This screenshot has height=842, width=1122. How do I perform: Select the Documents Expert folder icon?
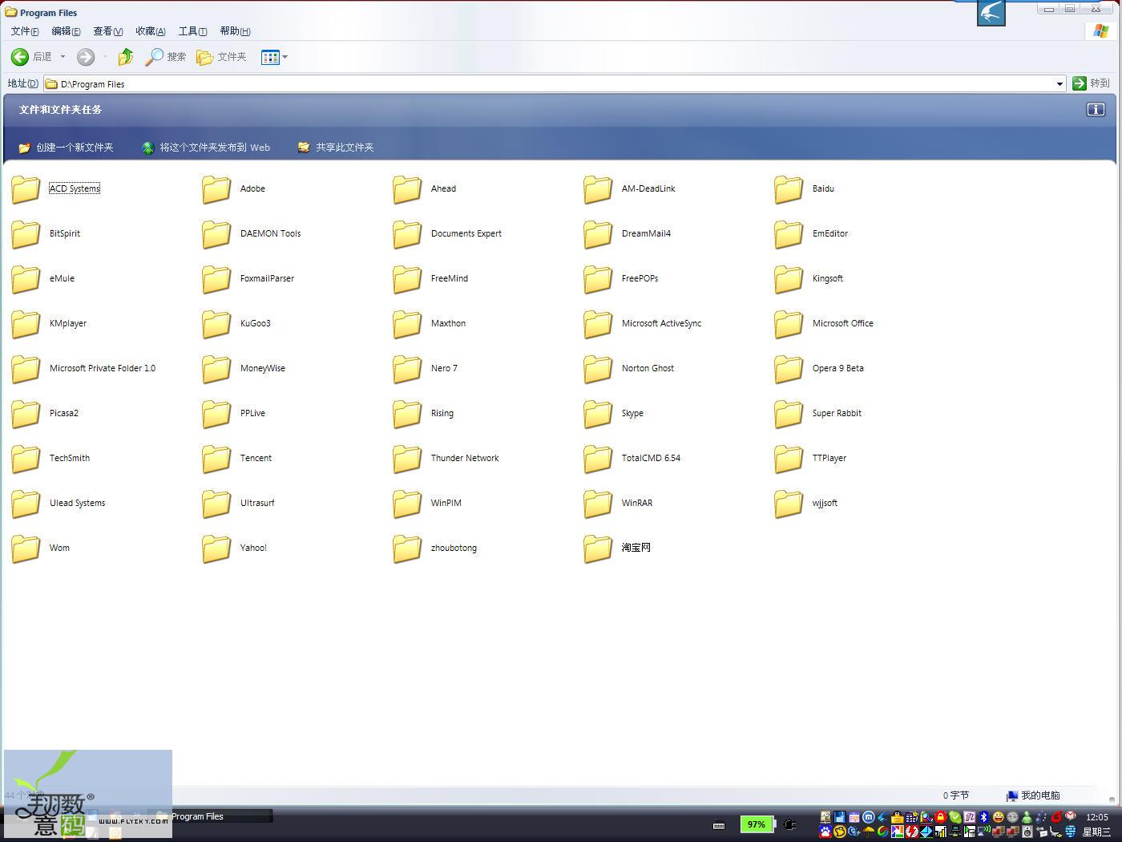coord(407,234)
